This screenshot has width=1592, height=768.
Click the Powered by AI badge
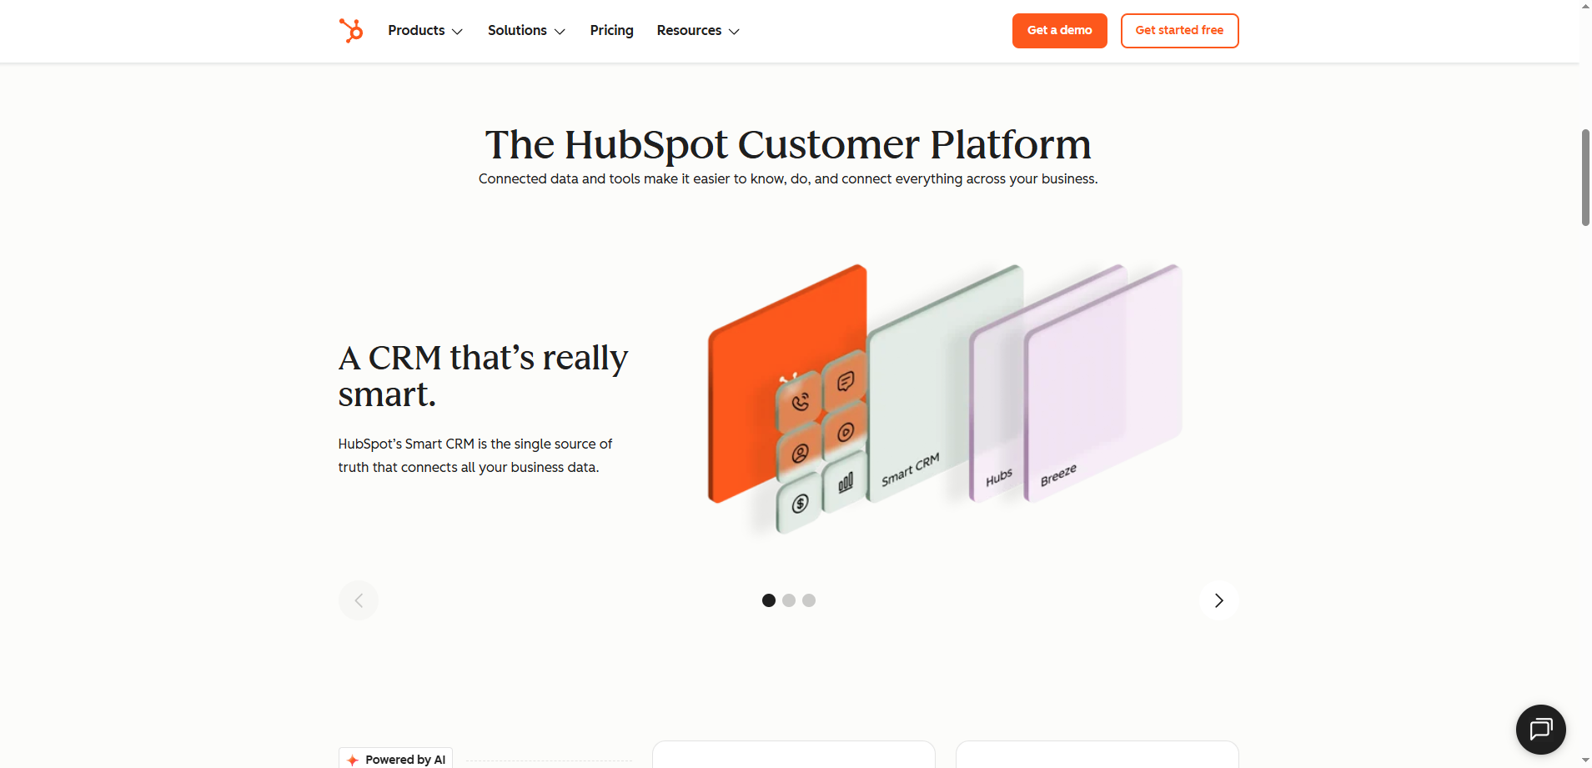click(396, 759)
